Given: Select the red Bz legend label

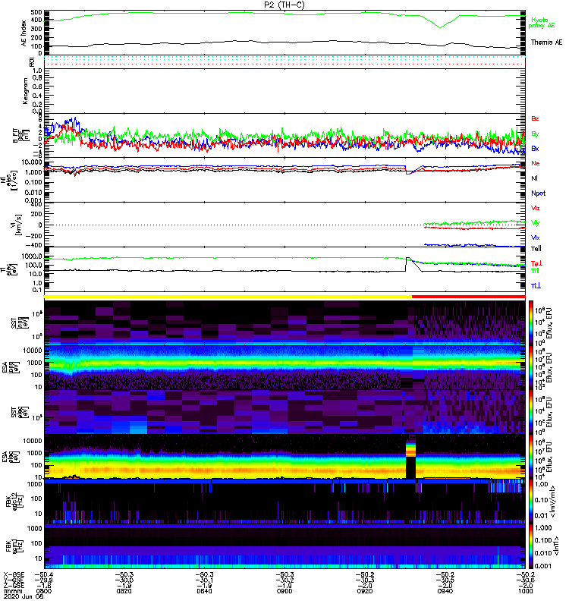Looking at the screenshot, I should [535, 118].
